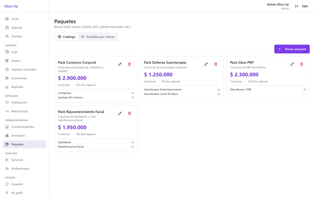Click the Bonos multi-sesión subtitle text
The width and height of the screenshot is (315, 197).
(93, 27)
